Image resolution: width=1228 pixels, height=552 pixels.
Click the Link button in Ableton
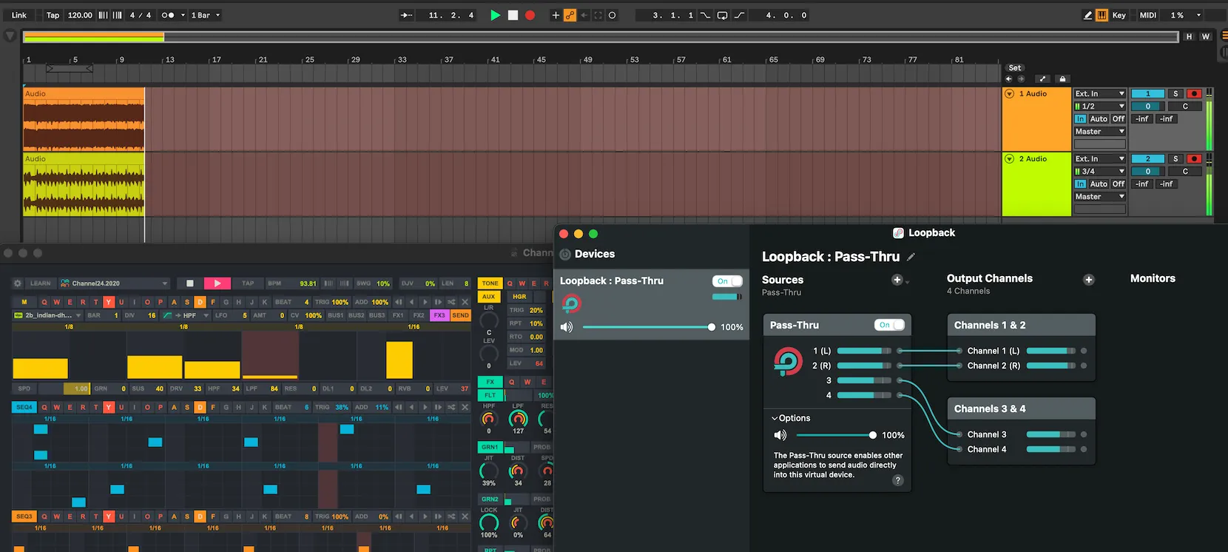[x=19, y=15]
